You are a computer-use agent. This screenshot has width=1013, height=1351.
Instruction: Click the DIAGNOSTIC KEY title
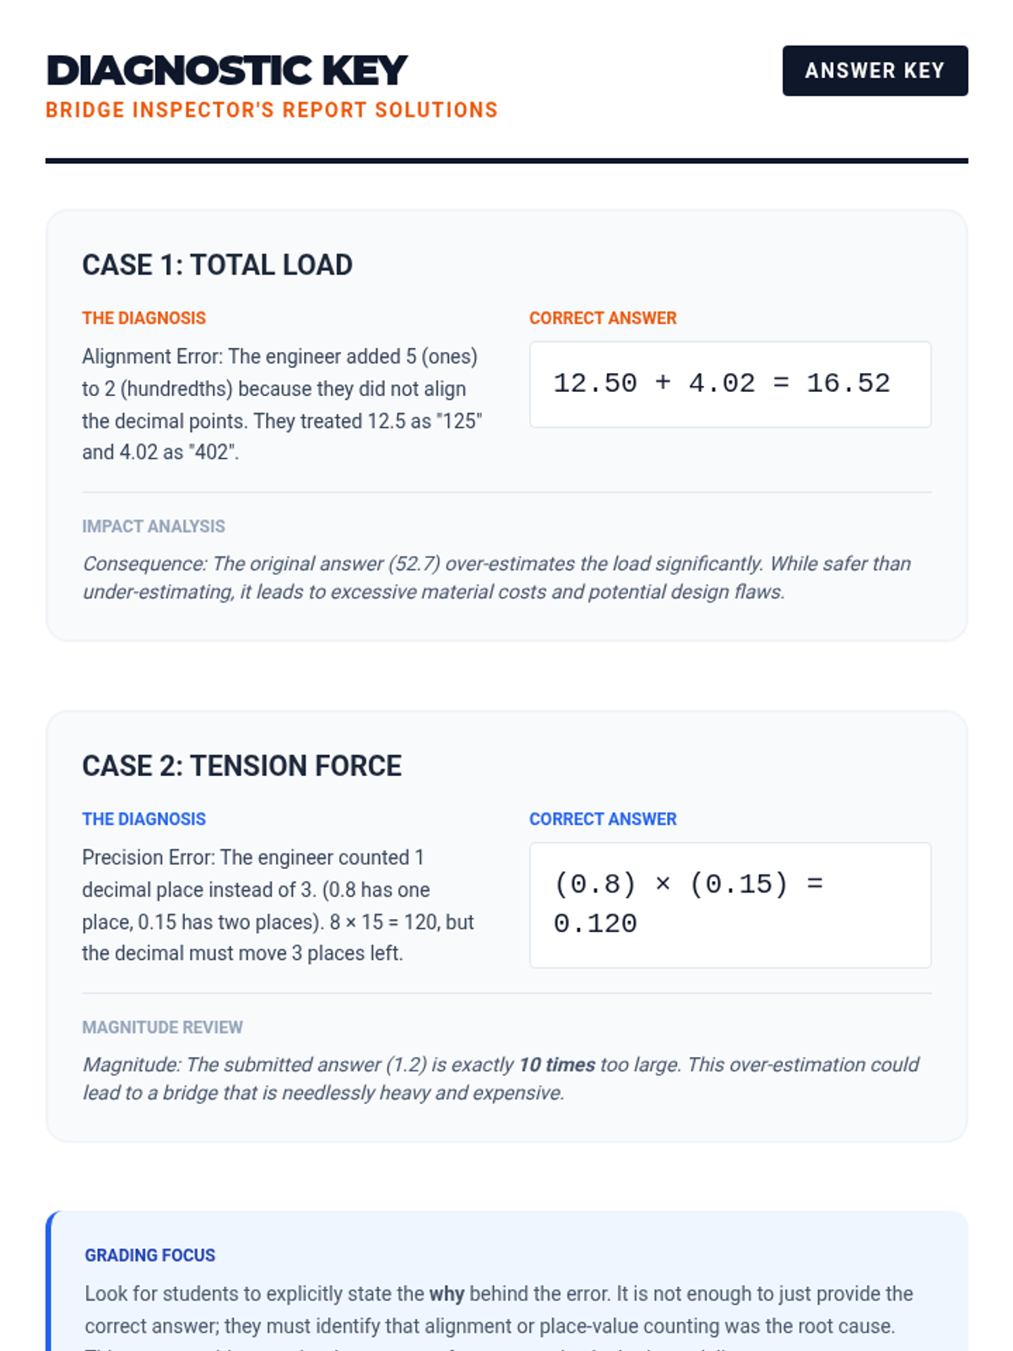pos(227,70)
